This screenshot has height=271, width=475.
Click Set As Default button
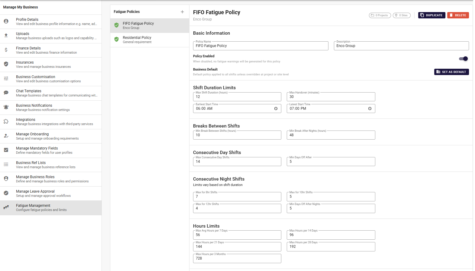pyautogui.click(x=451, y=72)
